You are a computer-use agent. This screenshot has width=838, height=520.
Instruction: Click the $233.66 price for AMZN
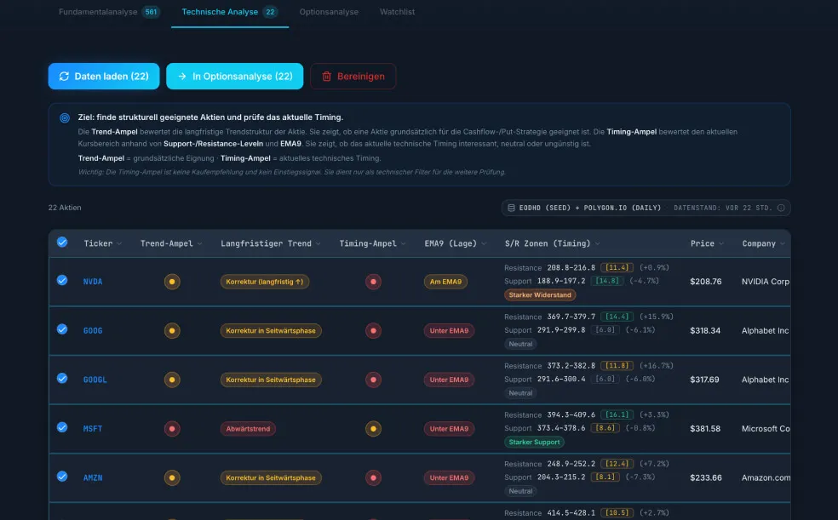click(705, 477)
